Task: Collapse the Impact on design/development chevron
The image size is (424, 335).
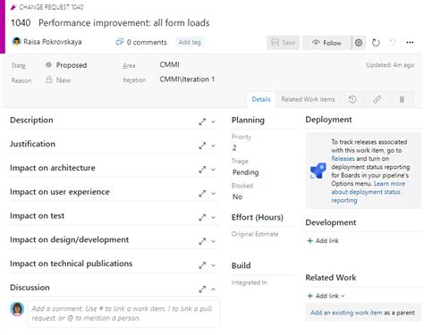Action: (x=213, y=241)
